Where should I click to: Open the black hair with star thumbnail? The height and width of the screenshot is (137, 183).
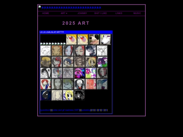click(x=46, y=73)
